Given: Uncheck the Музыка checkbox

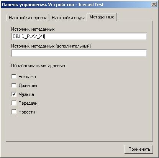Looking at the screenshot, I should 14,94.
